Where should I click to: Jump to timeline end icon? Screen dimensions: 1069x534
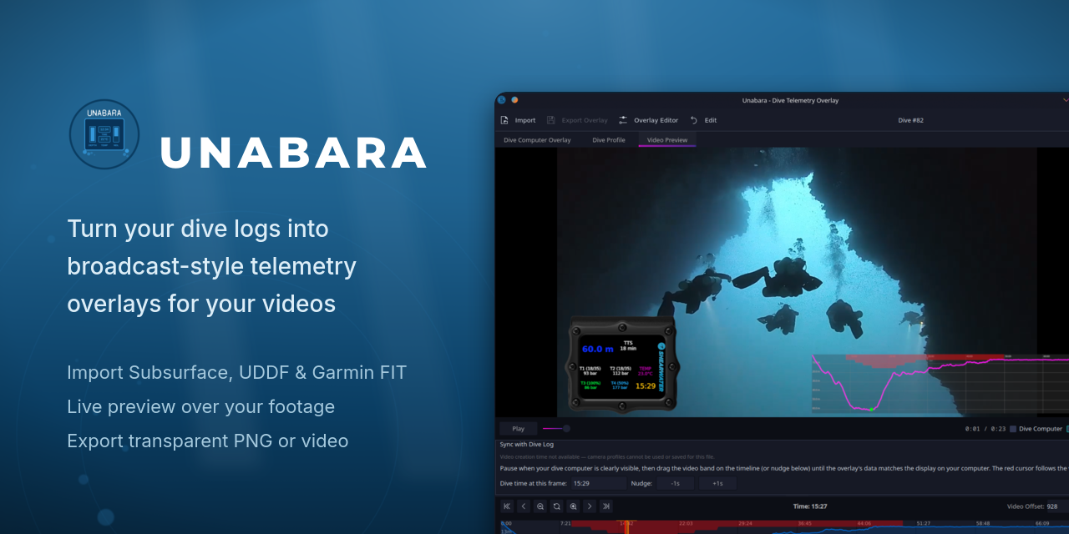point(606,506)
